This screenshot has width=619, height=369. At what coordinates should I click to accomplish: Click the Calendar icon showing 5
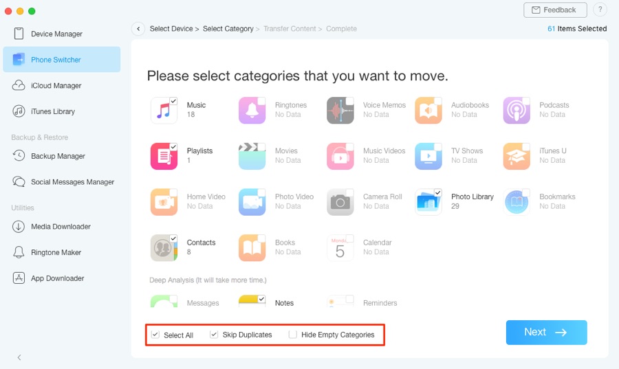click(340, 247)
